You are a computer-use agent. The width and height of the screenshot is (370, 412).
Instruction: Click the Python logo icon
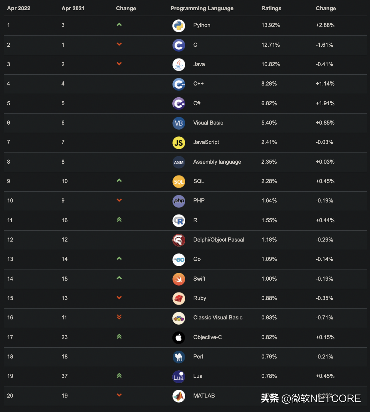tap(179, 26)
